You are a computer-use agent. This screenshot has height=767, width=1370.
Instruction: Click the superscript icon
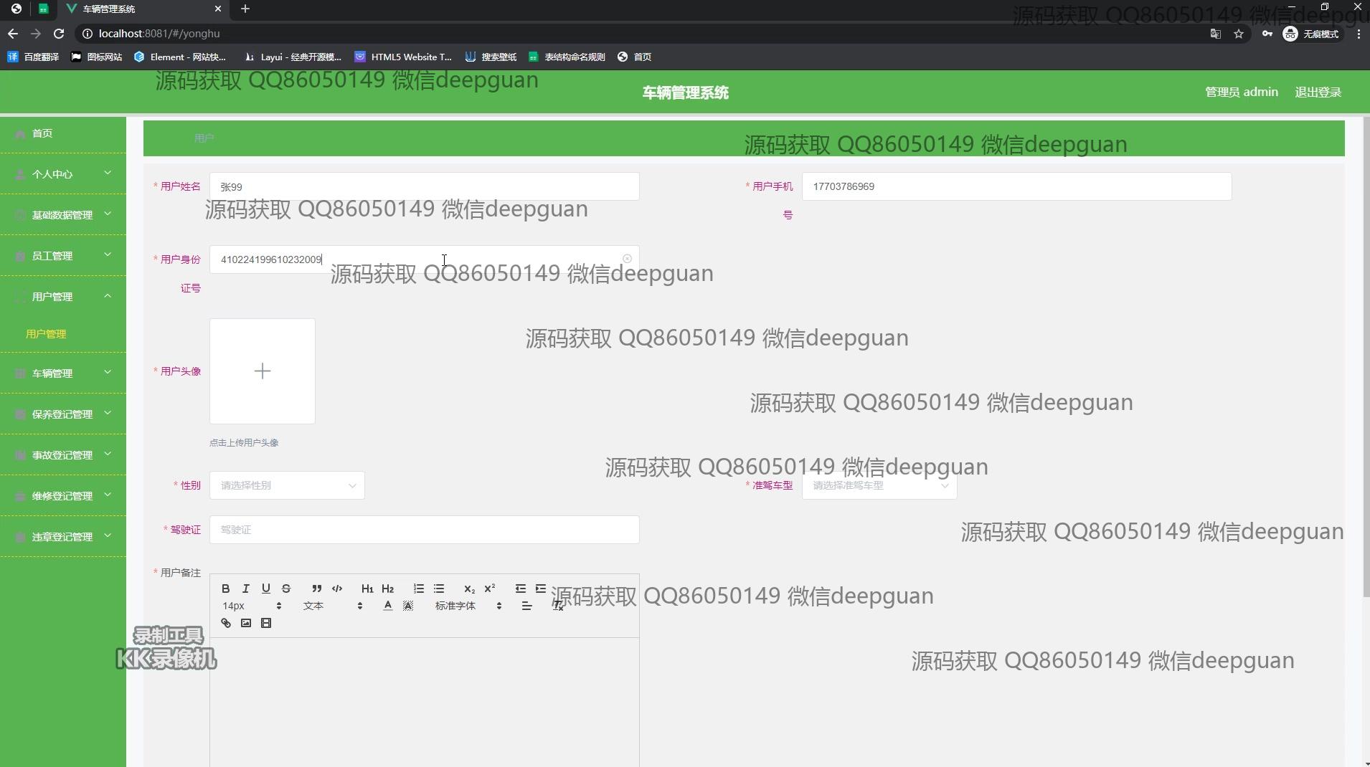point(489,589)
